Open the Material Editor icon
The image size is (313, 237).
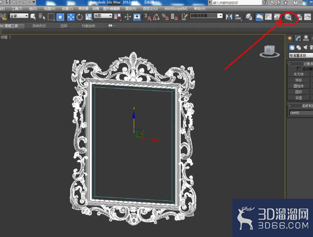[288, 17]
